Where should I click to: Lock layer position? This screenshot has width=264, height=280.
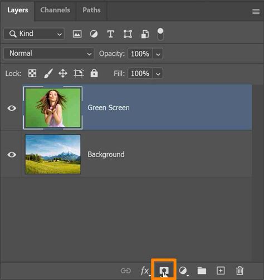[63, 73]
